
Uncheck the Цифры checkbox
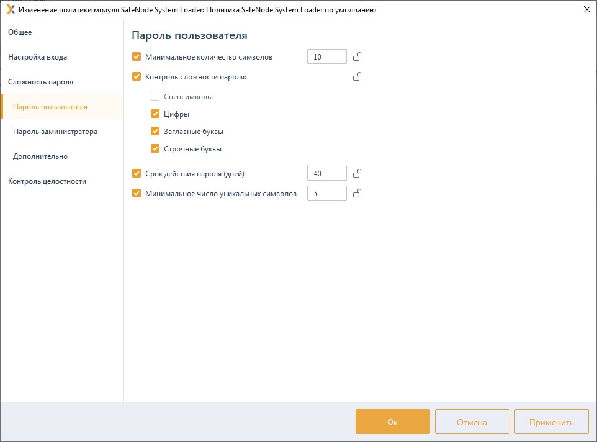155,114
